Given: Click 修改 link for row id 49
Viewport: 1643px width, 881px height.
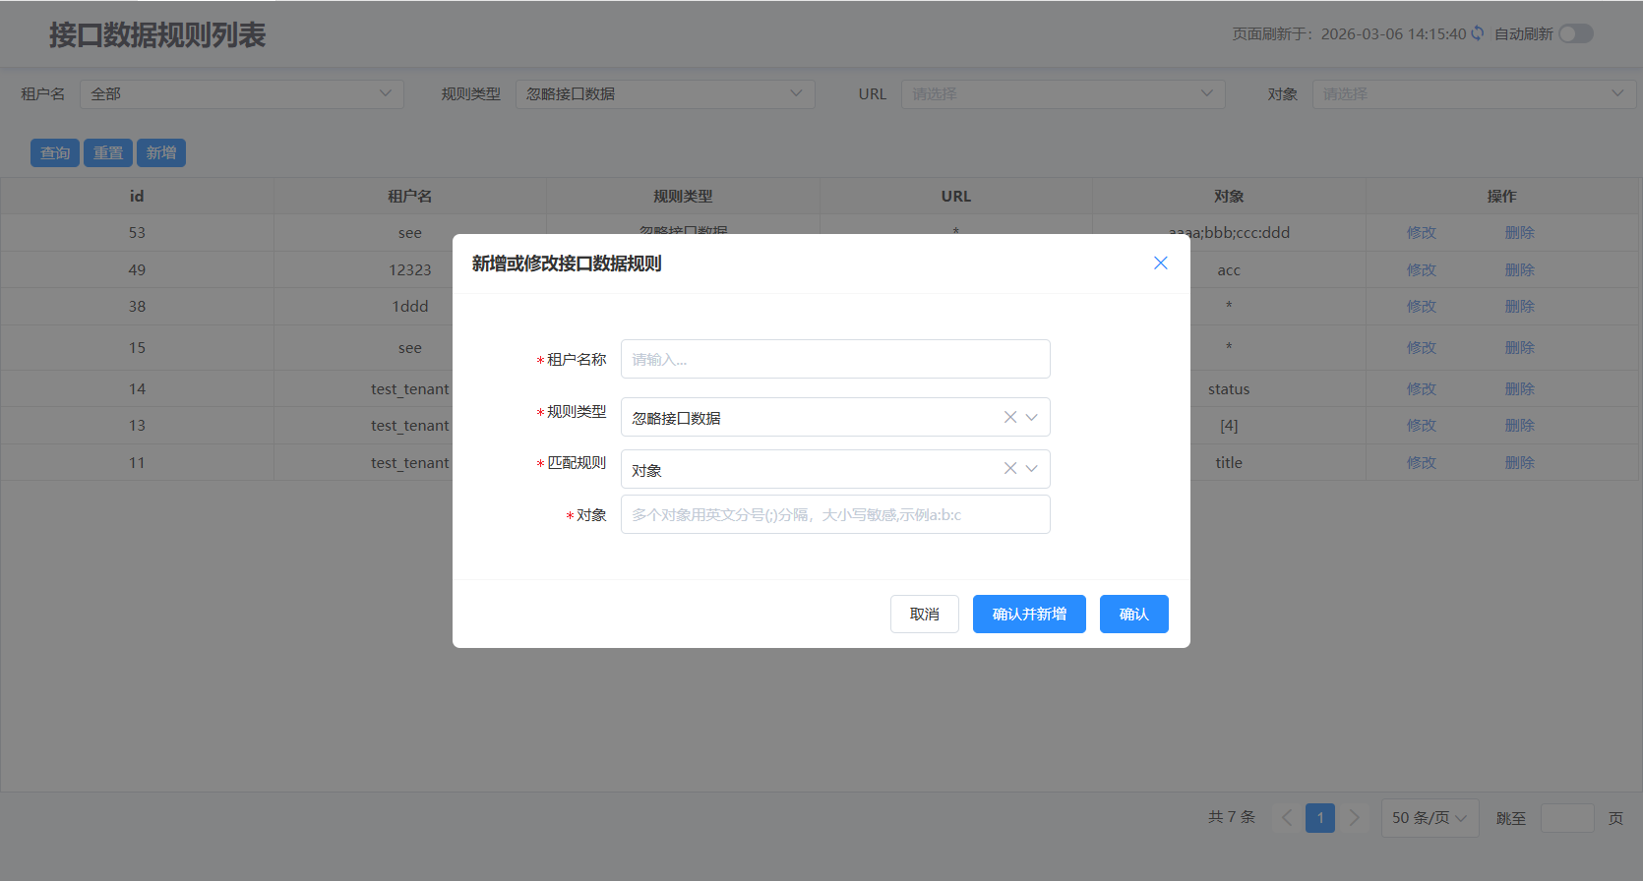Looking at the screenshot, I should click(1421, 270).
